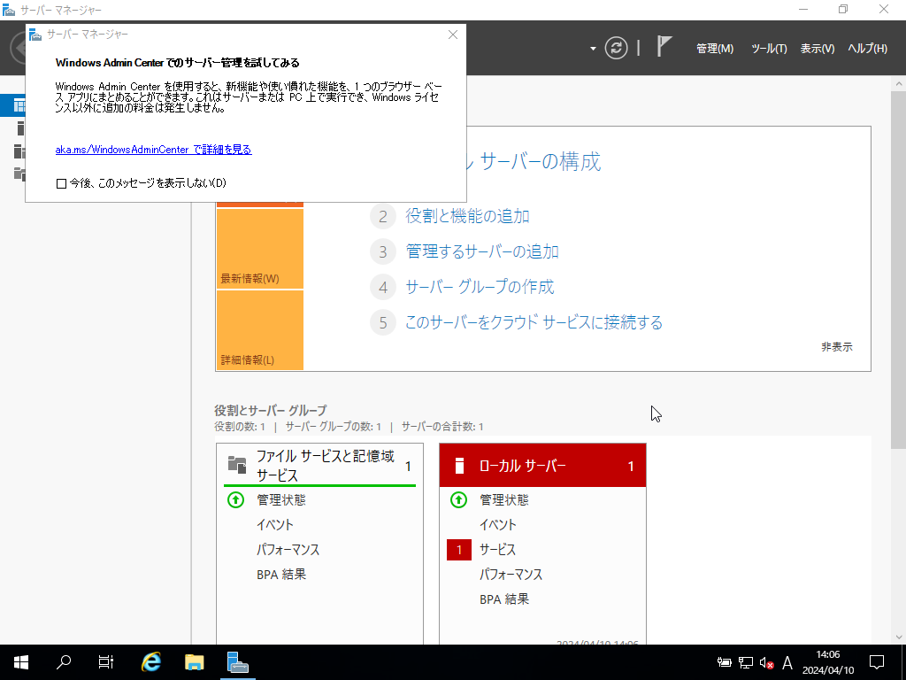Click パフォーマンス in the ファイル サービス tile
Image resolution: width=906 pixels, height=680 pixels.
pos(288,549)
